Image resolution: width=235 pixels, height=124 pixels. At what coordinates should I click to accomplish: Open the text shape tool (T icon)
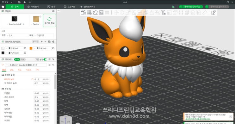coord(163,13)
